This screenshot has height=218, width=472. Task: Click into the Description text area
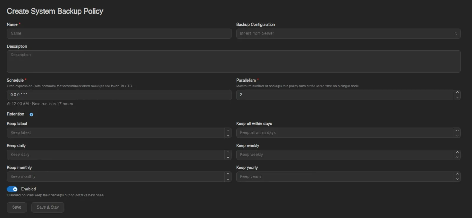[234, 61]
